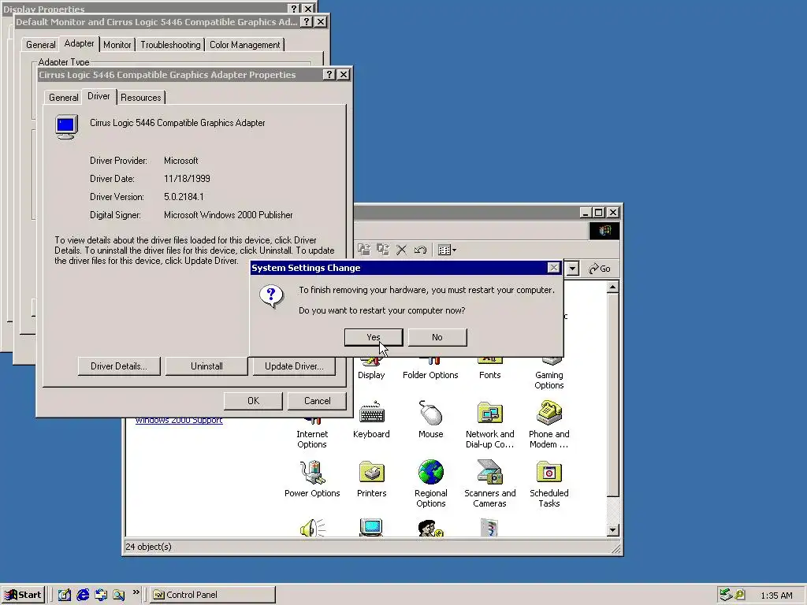This screenshot has width=807, height=605.
Task: Click driver version value 5.0.2184.1
Action: [184, 197]
